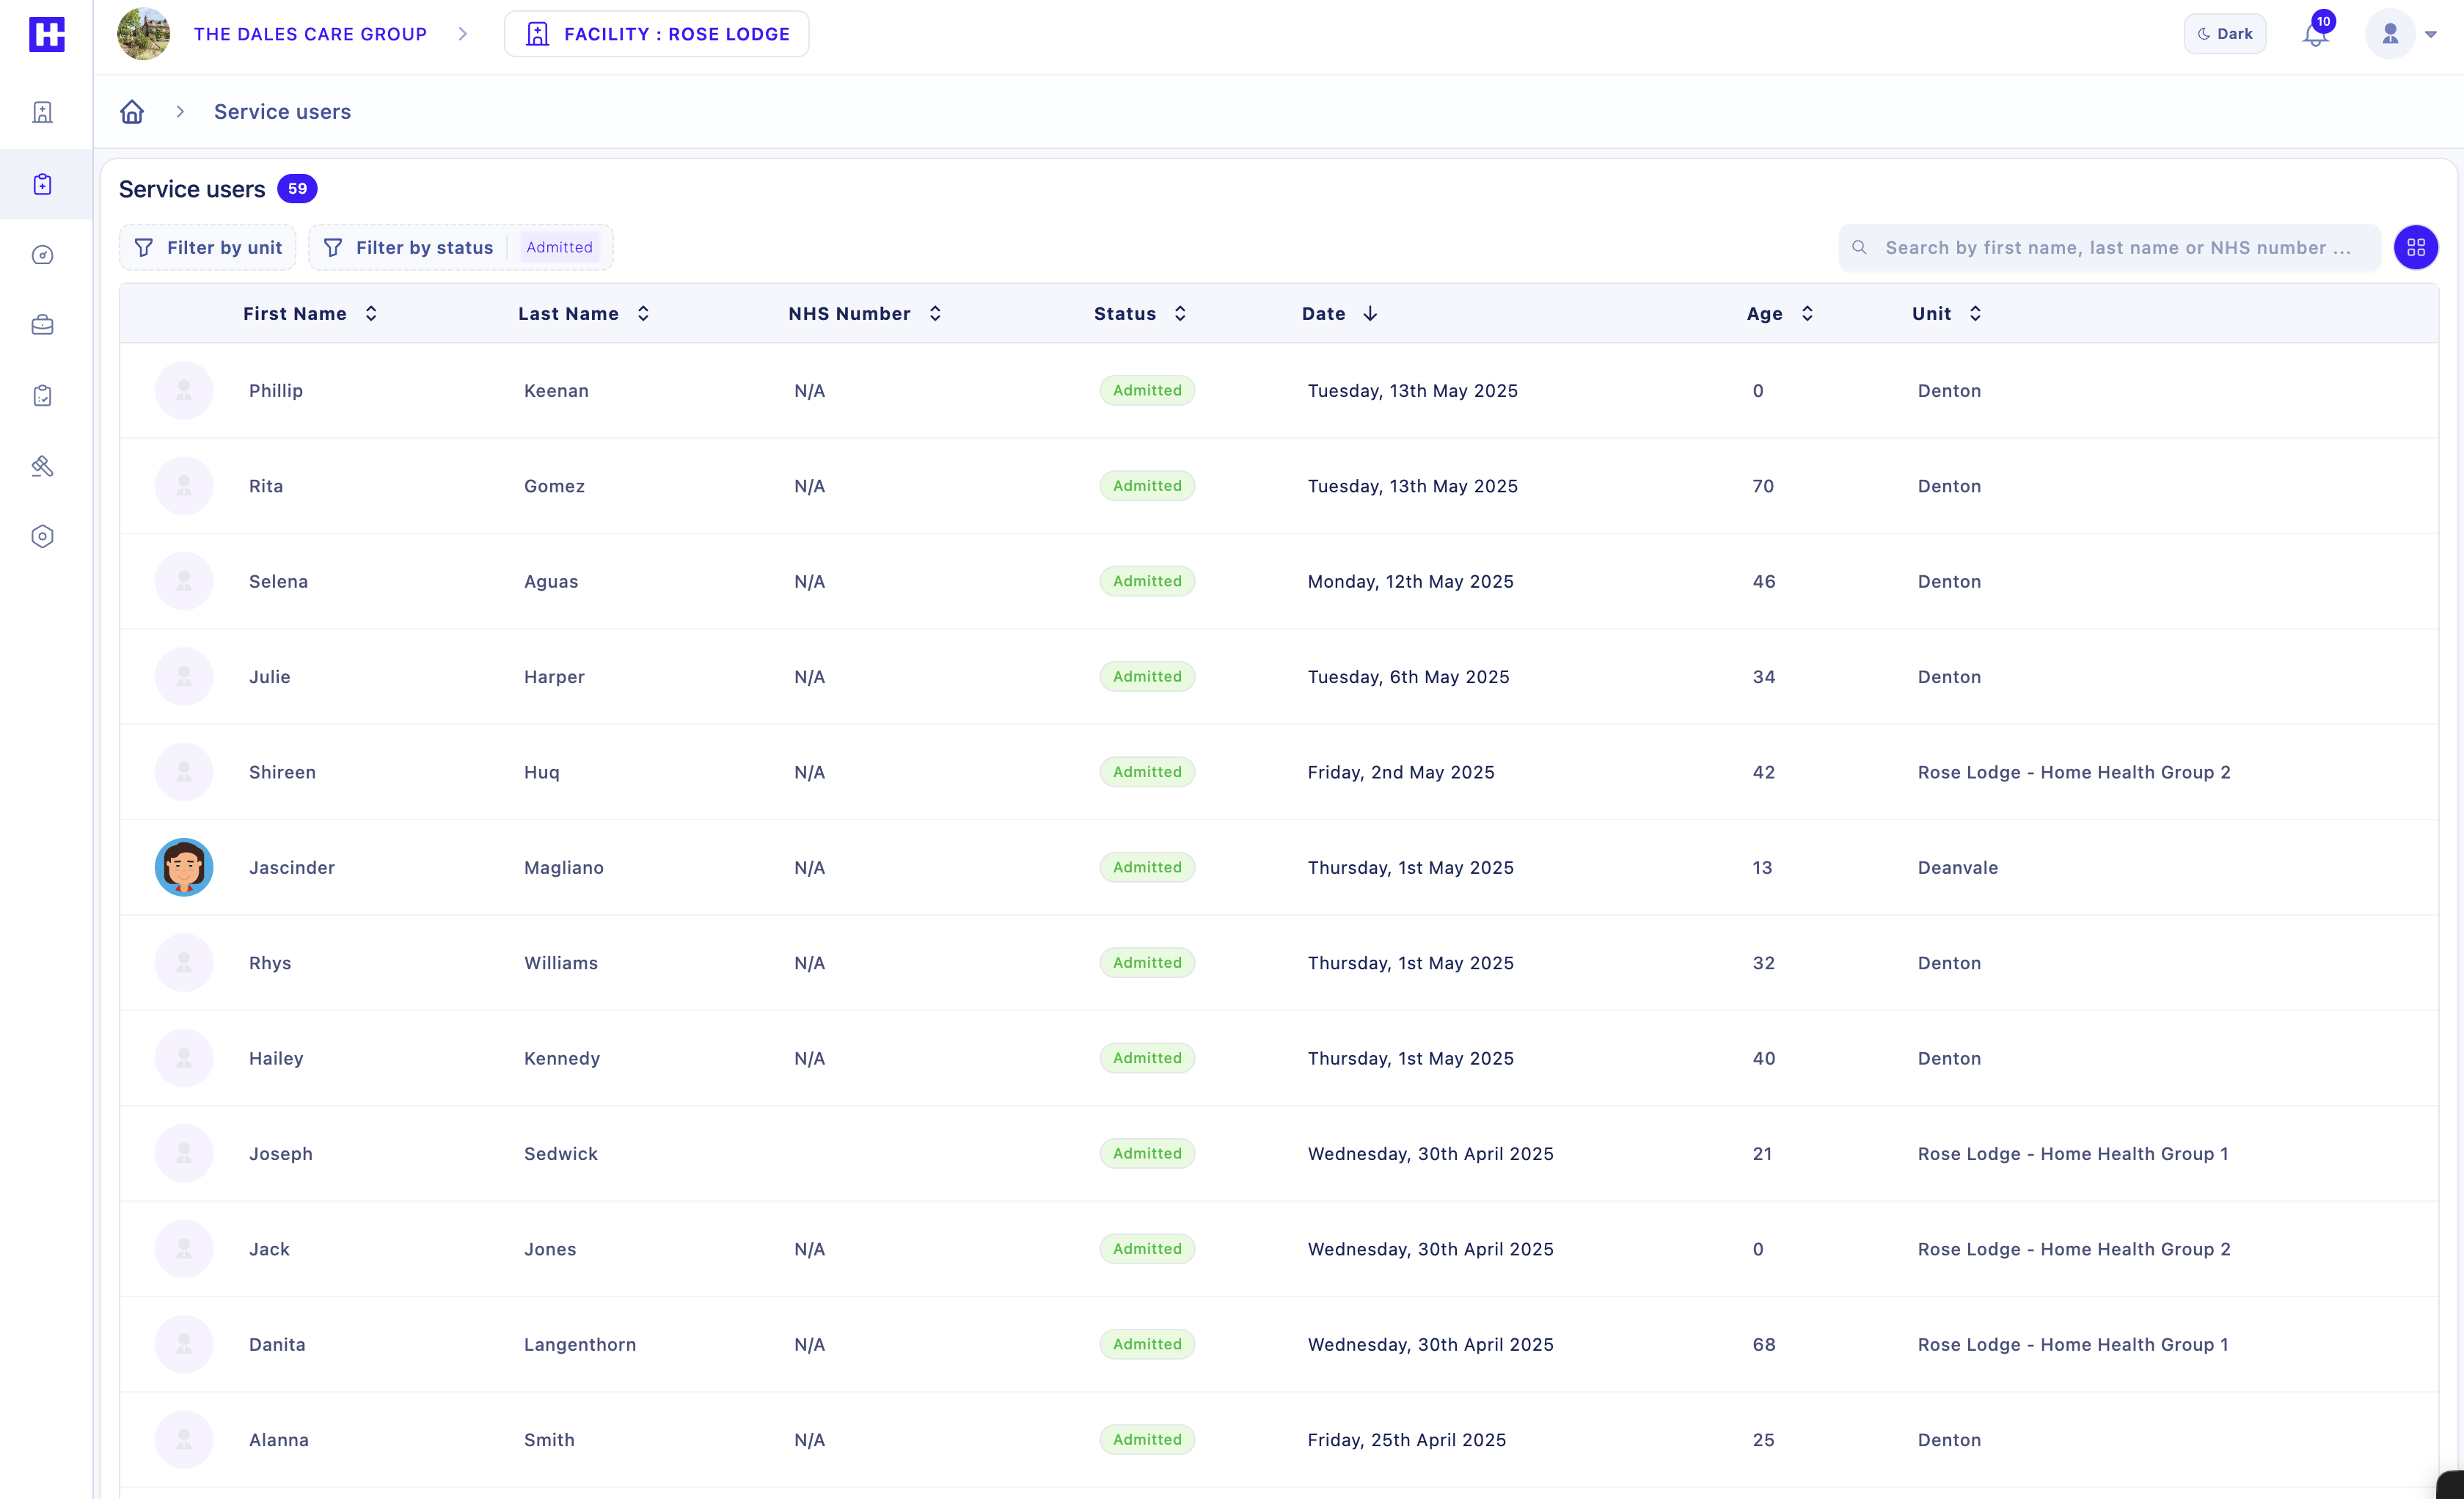2464x1499 pixels.
Task: Open the briefcase sidebar icon
Action: point(42,325)
